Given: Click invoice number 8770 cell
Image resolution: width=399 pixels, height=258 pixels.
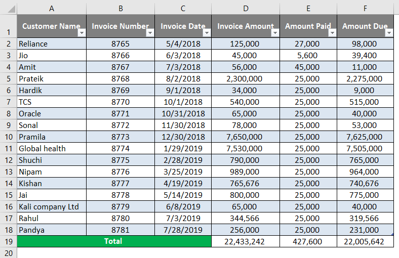Looking at the screenshot, I should 121,102.
